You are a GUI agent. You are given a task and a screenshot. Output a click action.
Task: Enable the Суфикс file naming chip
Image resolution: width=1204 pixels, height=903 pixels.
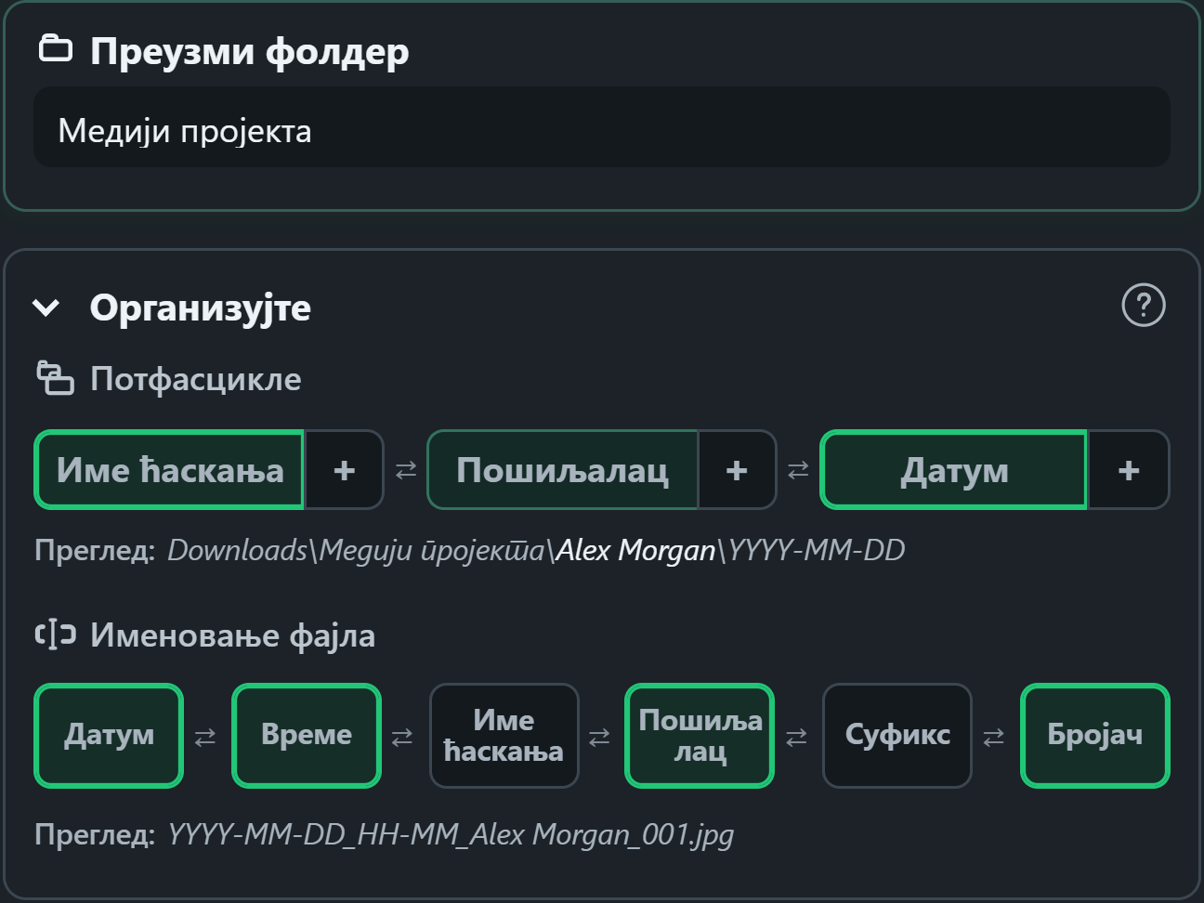click(x=897, y=736)
